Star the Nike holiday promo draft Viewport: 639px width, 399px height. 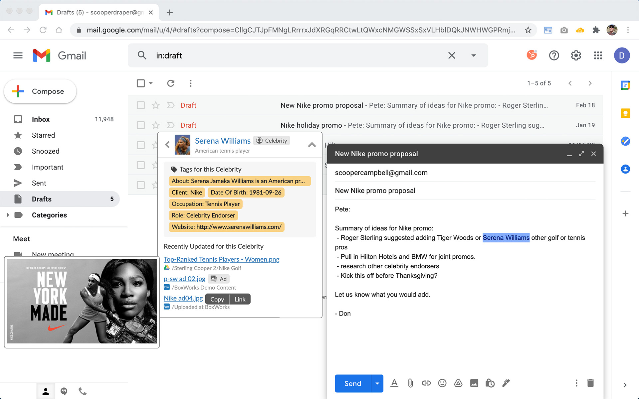(x=156, y=125)
